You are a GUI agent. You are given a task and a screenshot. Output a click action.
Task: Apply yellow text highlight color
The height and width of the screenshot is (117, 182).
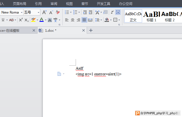coord(33,20)
